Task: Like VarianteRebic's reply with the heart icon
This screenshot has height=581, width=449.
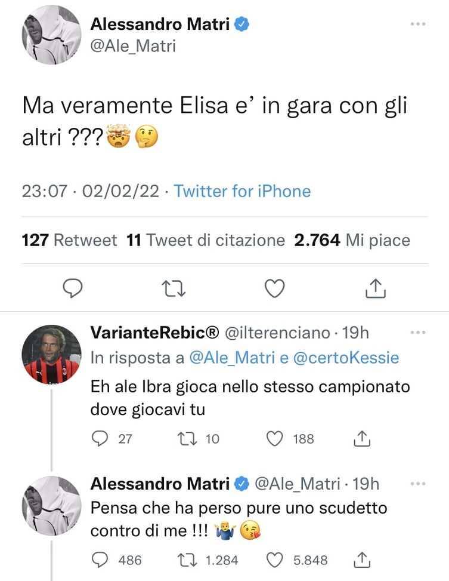Action: [x=274, y=439]
